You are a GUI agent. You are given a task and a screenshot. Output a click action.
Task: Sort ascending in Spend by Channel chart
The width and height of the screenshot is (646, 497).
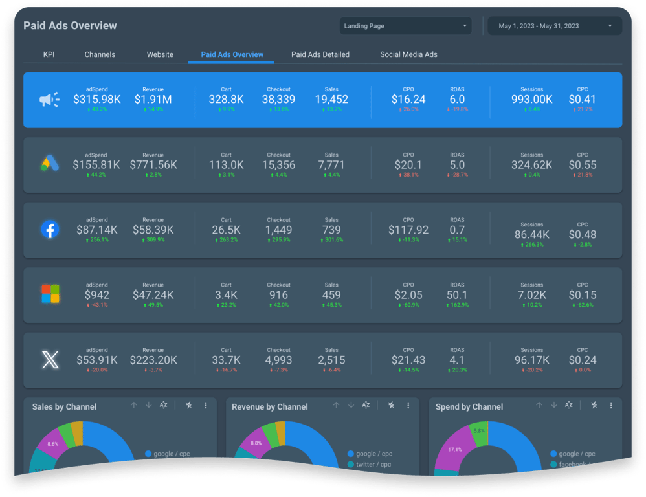point(539,405)
